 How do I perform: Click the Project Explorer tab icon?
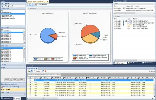coord(2,98)
